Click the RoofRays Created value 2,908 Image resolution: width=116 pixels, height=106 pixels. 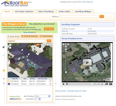pyautogui.click(x=90, y=29)
